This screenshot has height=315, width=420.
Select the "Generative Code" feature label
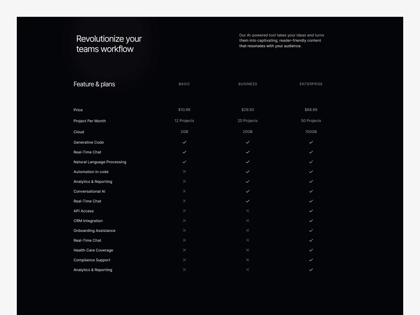coord(88,142)
